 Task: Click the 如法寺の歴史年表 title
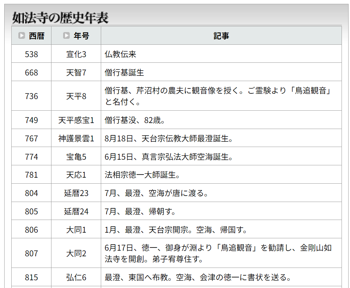click(x=60, y=18)
